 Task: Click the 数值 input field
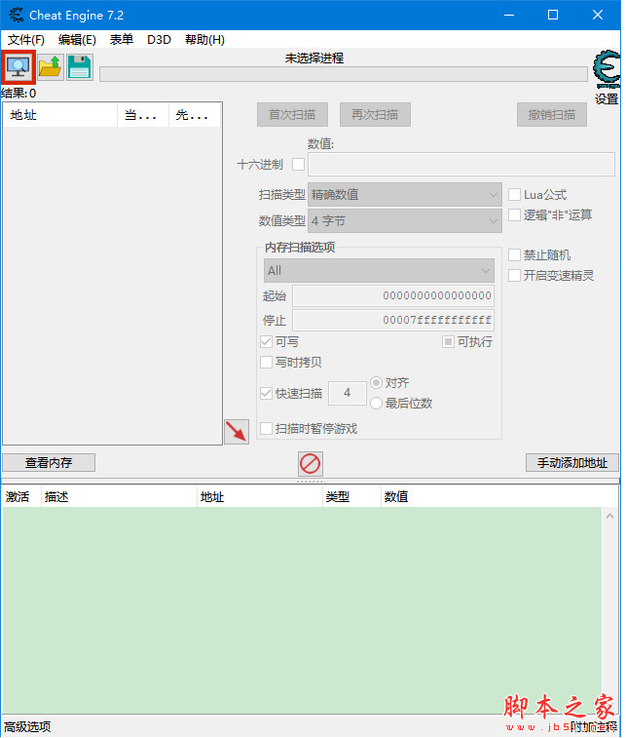[461, 164]
